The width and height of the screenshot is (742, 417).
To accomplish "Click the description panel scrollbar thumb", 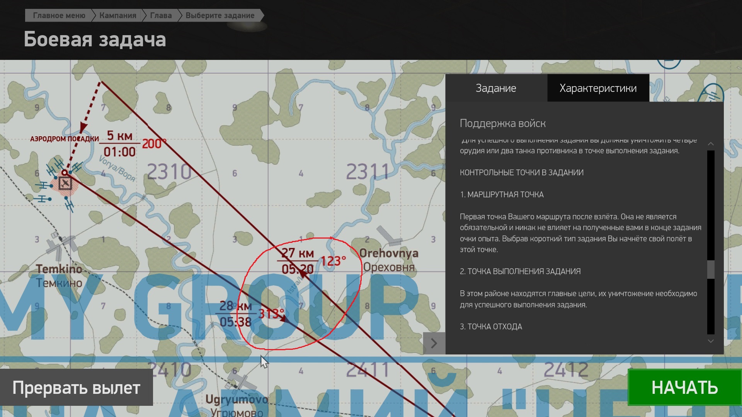I will tap(710, 269).
